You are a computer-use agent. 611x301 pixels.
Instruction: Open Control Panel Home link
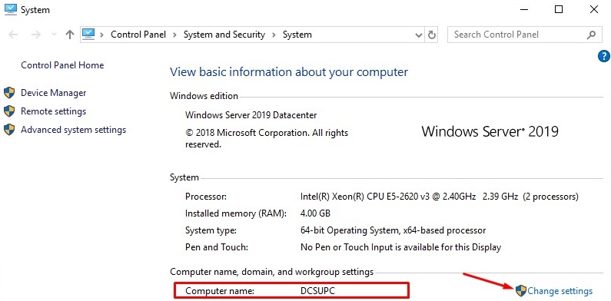click(62, 65)
